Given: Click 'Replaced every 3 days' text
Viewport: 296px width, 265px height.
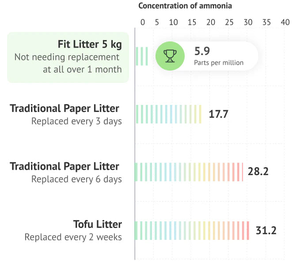Looking at the screenshot, I should tap(76, 121).
